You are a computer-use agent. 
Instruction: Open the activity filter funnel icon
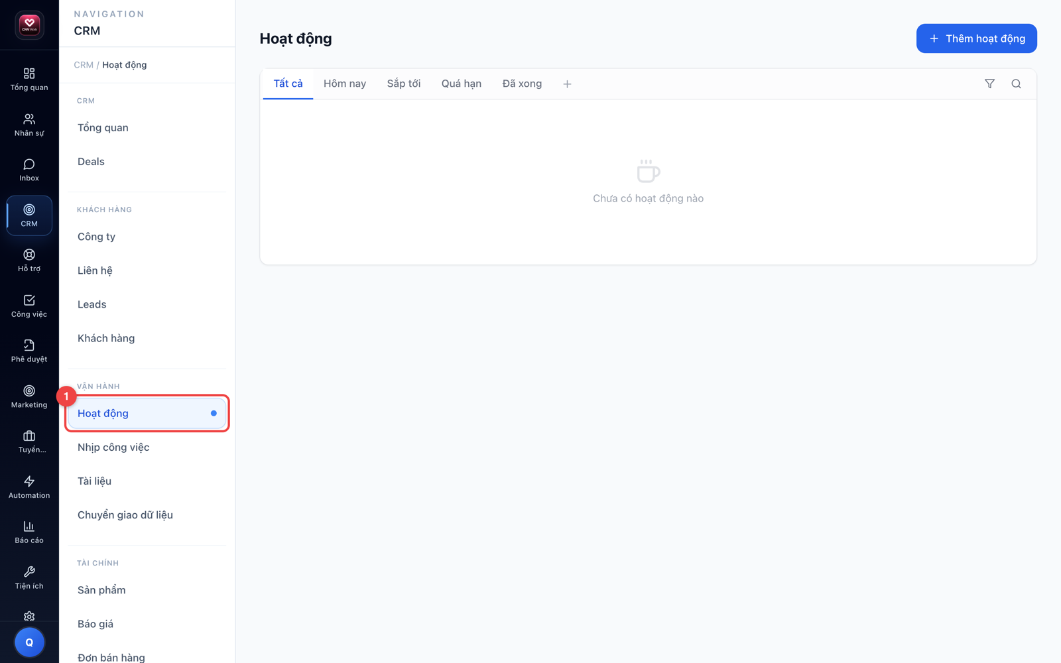coord(989,84)
